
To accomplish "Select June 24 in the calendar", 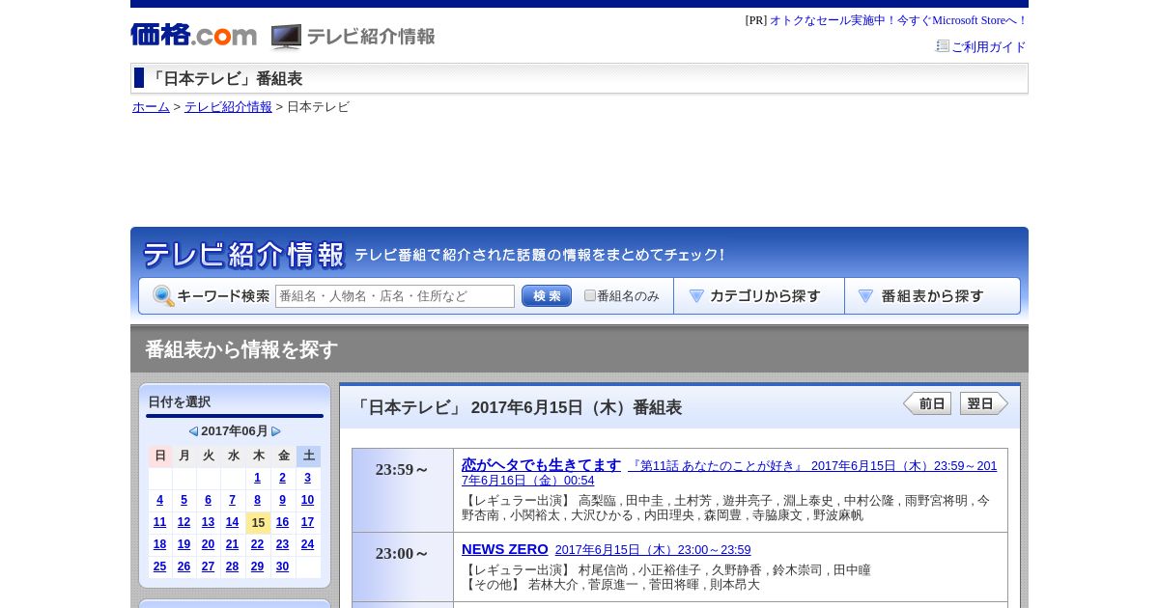I will [x=307, y=544].
